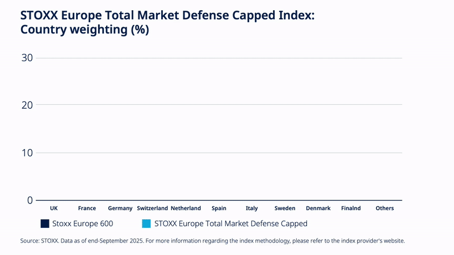Image resolution: width=454 pixels, height=255 pixels.
Task: Select the Others category label
Action: tap(384, 209)
